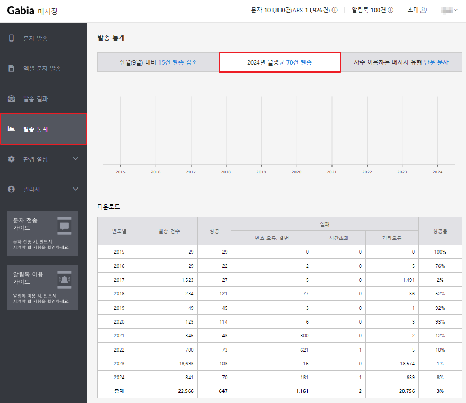This screenshot has width=466, height=403.
Task: Select the 자주 이용하는 메시지 유형 tab
Action: click(401, 62)
